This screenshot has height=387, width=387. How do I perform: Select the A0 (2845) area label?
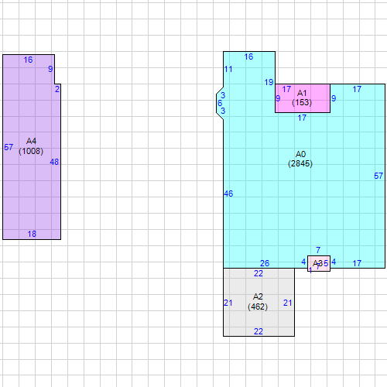pos(300,159)
